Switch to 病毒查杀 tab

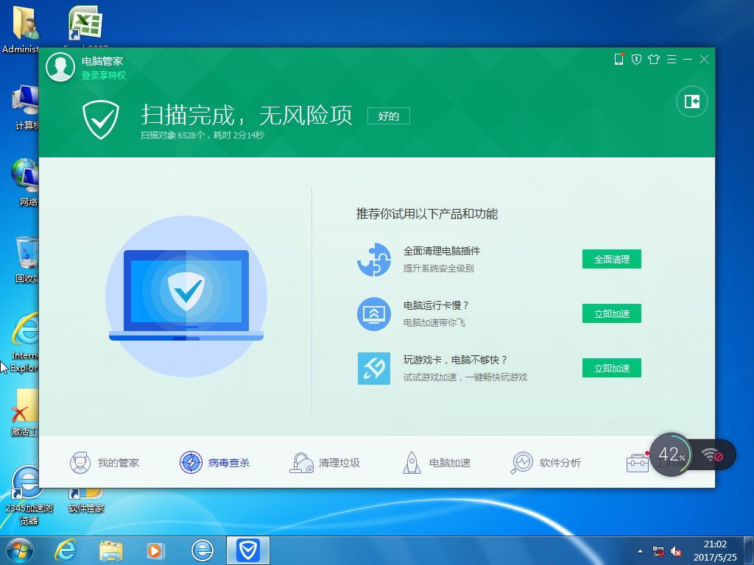(x=214, y=463)
